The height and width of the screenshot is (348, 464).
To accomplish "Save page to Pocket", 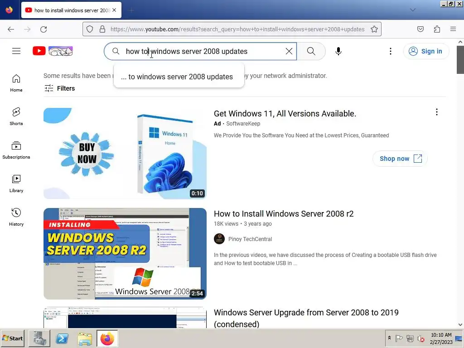I will (420, 29).
